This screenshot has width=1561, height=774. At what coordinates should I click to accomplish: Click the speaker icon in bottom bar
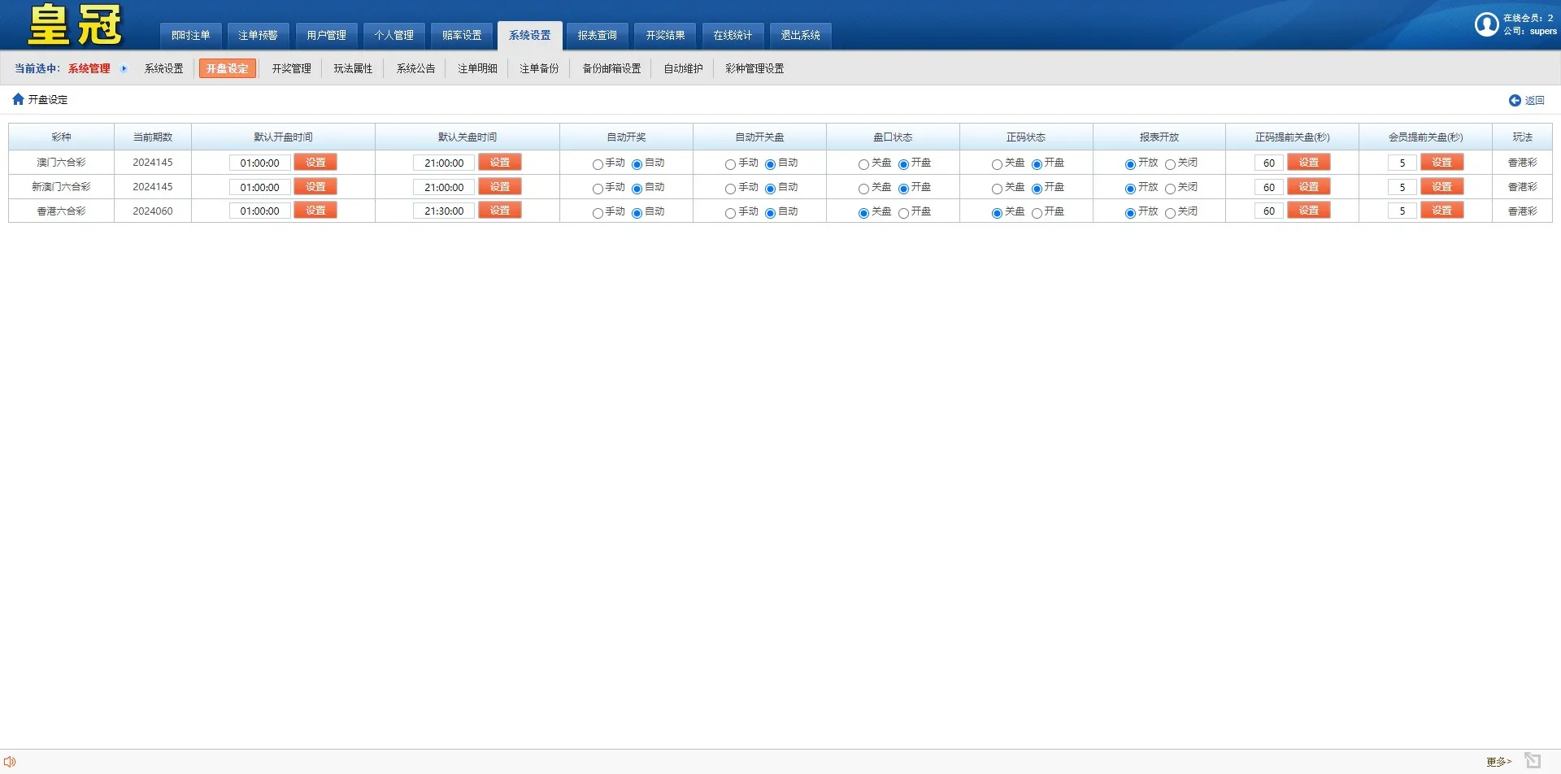click(10, 762)
